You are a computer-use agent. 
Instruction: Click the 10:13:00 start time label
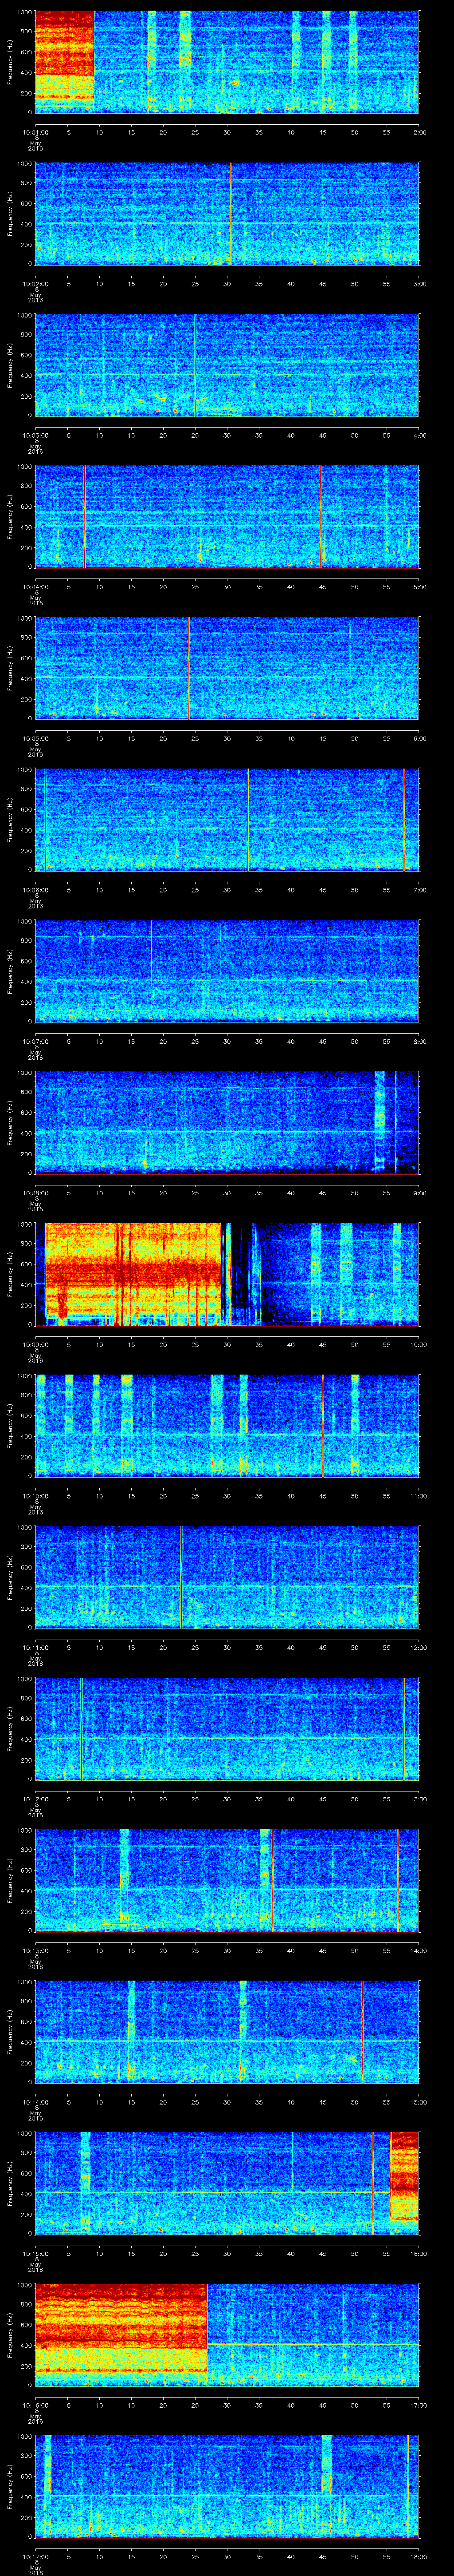click(35, 1950)
